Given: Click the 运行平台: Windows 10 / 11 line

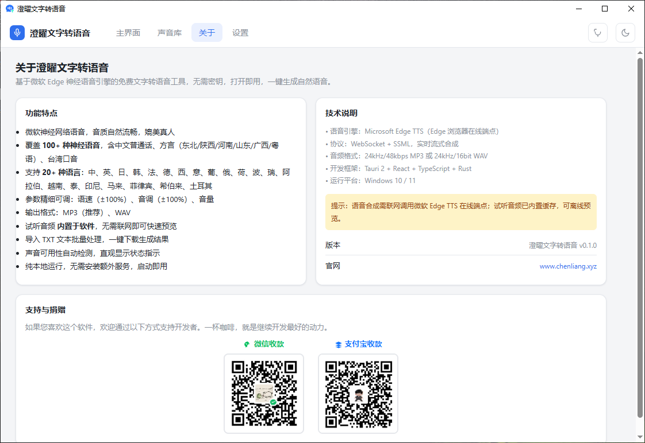Looking at the screenshot, I should click(371, 181).
